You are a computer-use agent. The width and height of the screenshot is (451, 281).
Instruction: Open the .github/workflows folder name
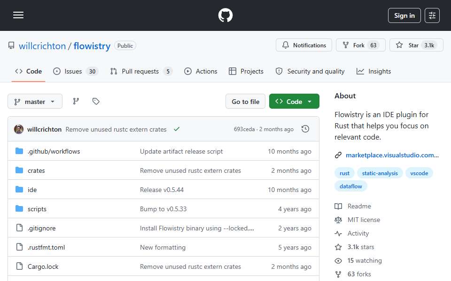tap(54, 151)
